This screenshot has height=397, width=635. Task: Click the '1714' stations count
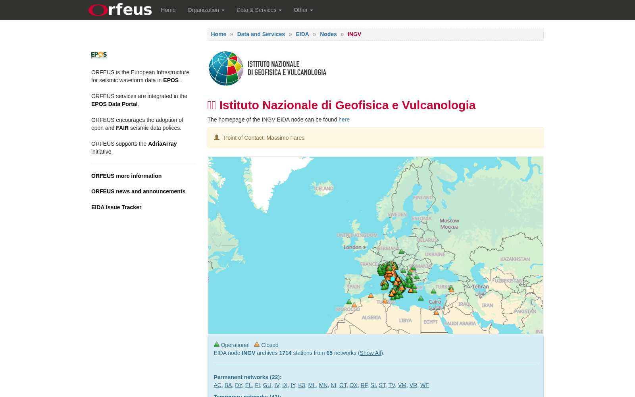pyautogui.click(x=285, y=353)
